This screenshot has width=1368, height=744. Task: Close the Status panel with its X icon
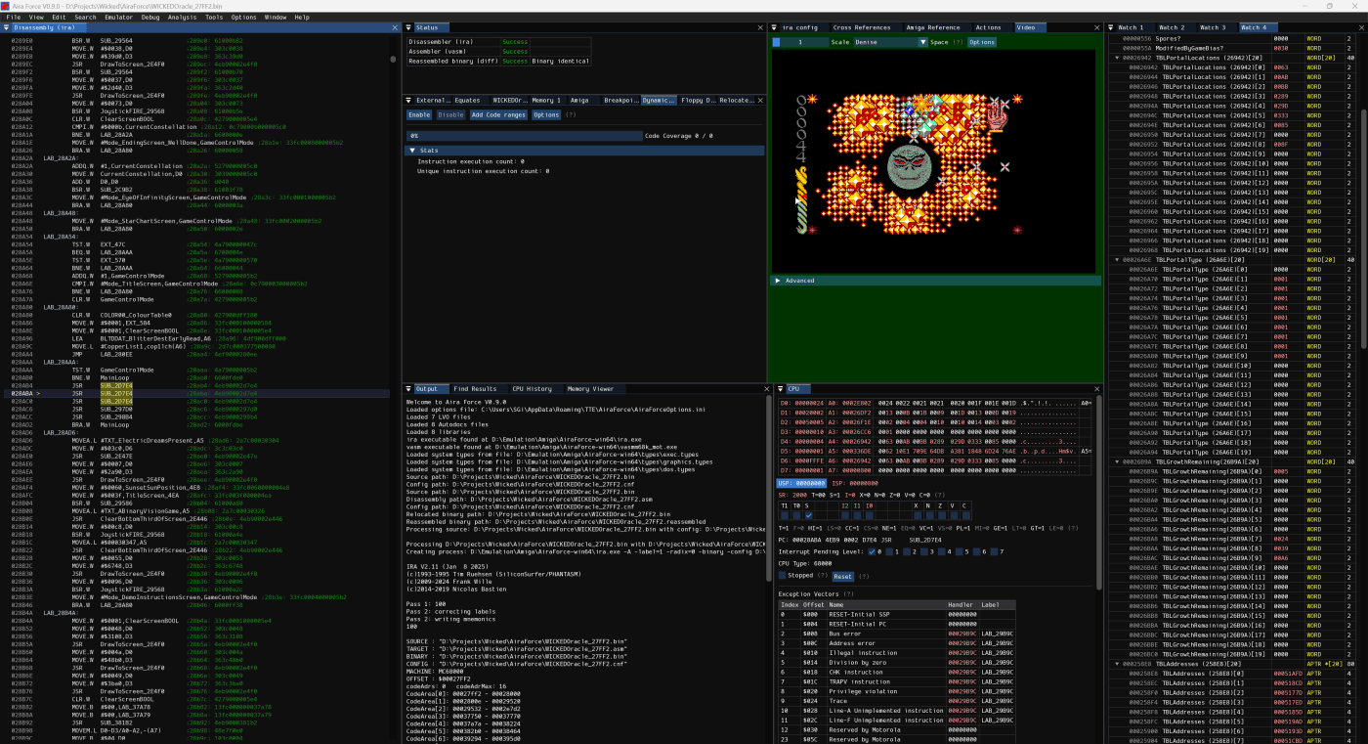760,27
